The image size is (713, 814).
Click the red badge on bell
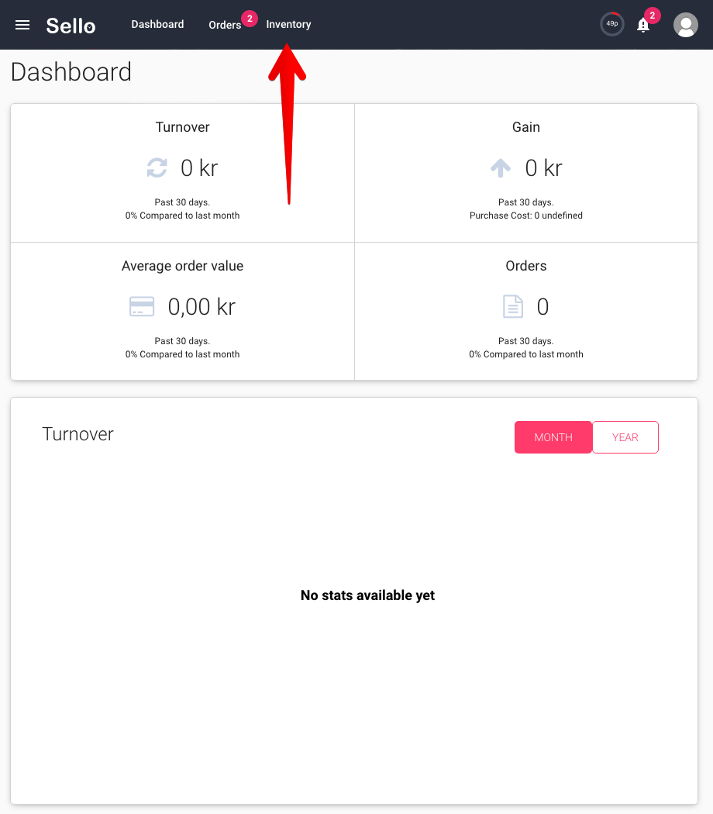[653, 16]
